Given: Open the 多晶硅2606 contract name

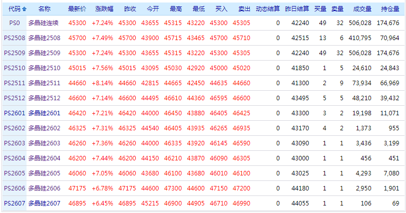Looking at the screenshot, I should [x=44, y=188].
